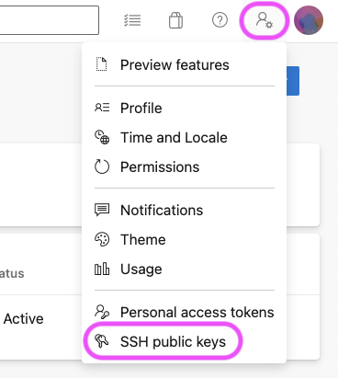Select SSH public keys
This screenshot has width=338, height=378.
pyautogui.click(x=184, y=341)
